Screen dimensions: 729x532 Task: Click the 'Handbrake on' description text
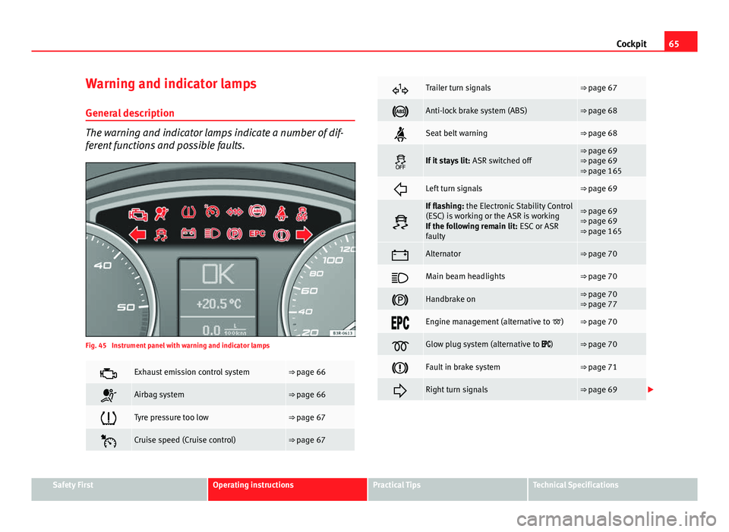(x=450, y=299)
